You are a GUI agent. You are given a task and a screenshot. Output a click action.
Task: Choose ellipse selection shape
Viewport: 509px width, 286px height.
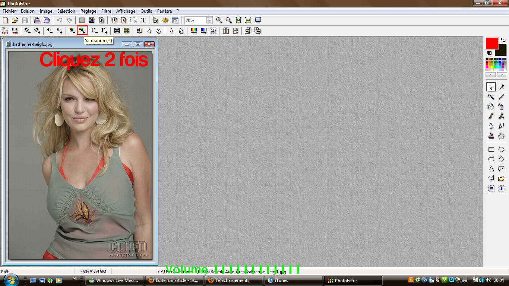tap(501, 149)
